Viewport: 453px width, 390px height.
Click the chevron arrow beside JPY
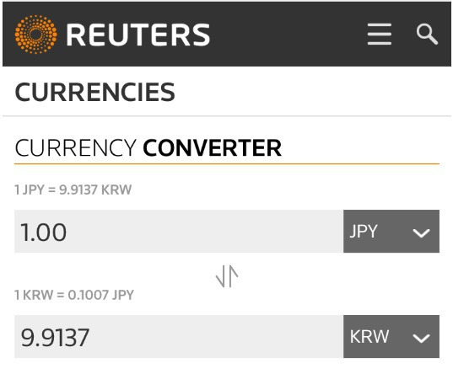pyautogui.click(x=421, y=232)
